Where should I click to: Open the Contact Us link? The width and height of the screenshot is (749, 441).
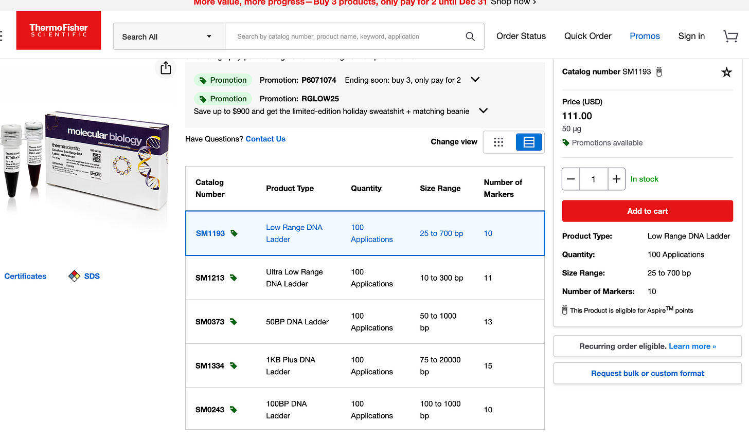tap(265, 139)
